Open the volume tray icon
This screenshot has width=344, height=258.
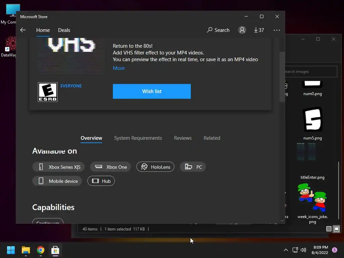[x=303, y=250]
